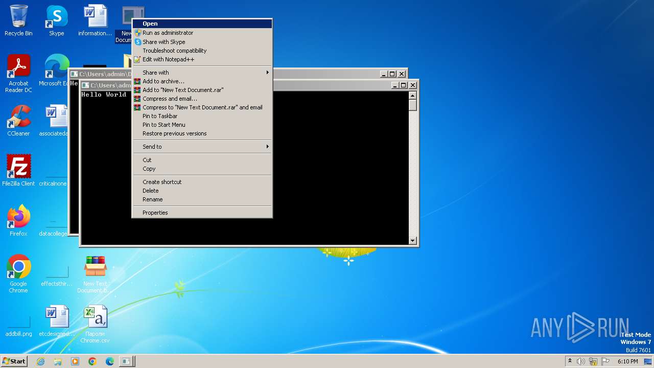Choose Open in the context menu
Image resolution: width=654 pixels, height=368 pixels.
[202, 24]
